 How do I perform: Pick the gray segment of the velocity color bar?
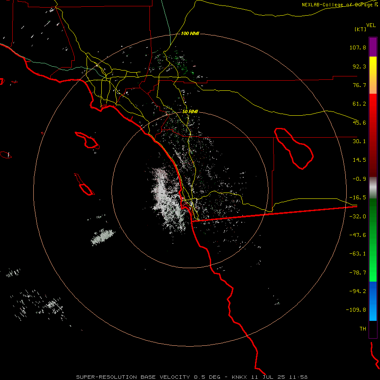coord(373,188)
